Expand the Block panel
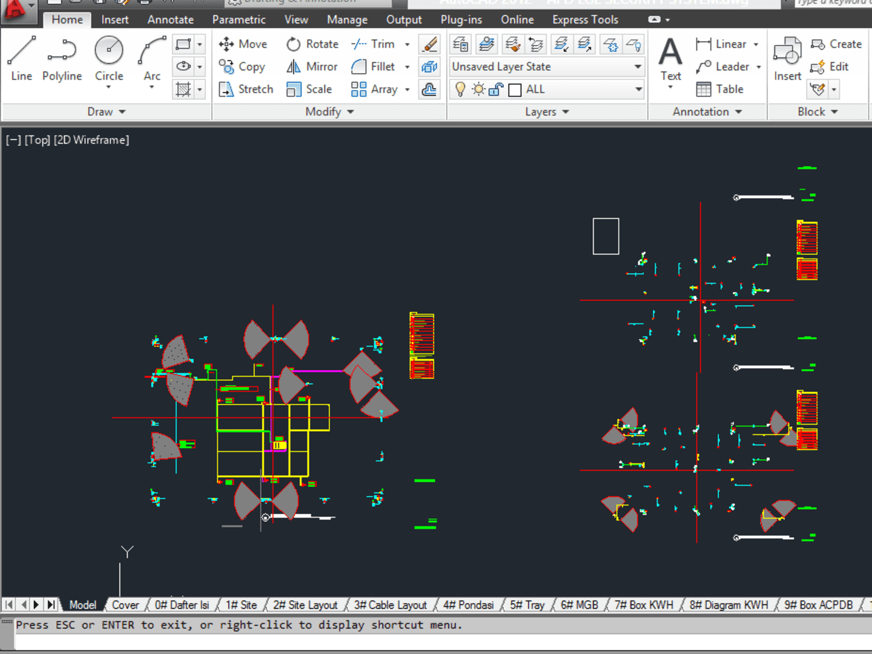The width and height of the screenshot is (872, 654). tap(817, 111)
